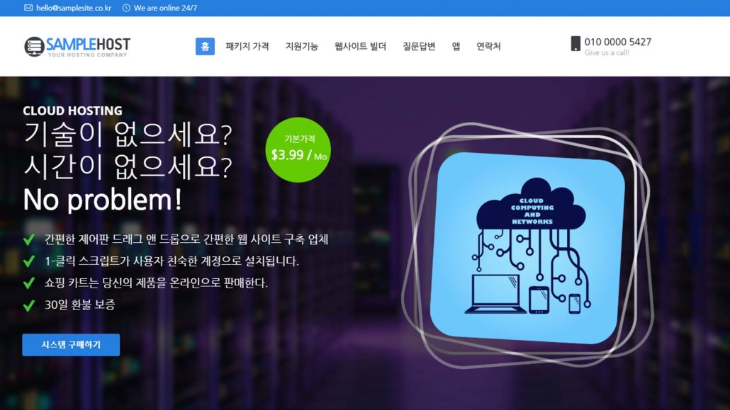Click the clock icon beside online hours
Viewport: 730px width, 410px height.
coord(126,8)
